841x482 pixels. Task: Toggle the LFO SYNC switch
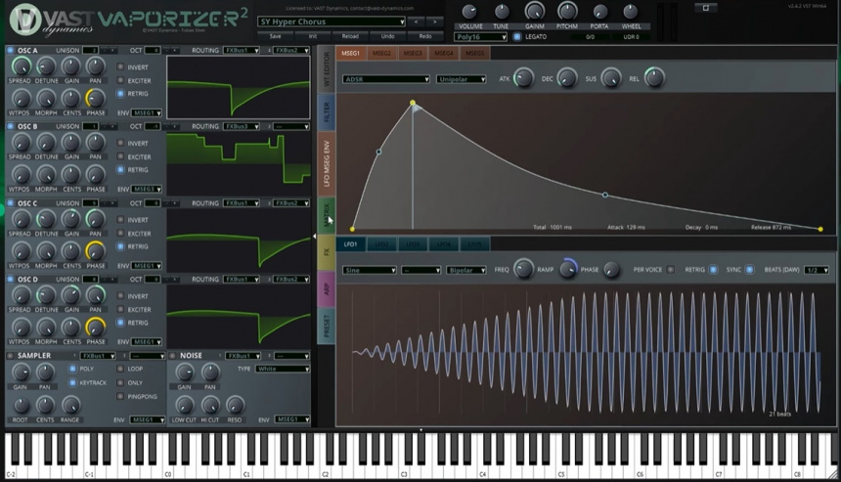coord(749,270)
